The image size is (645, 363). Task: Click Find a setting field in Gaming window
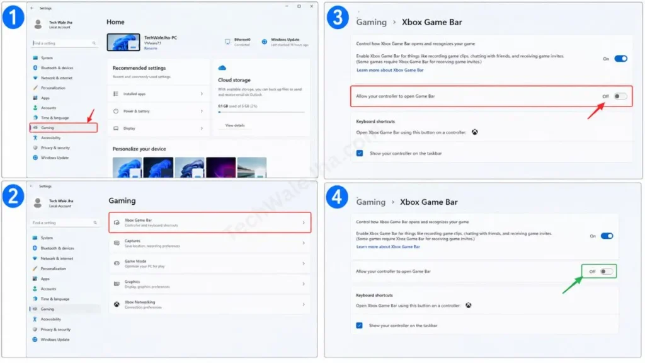tap(65, 222)
